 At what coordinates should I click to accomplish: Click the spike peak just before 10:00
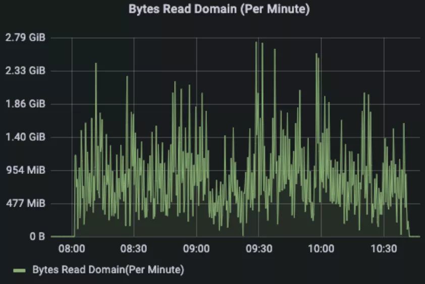pyautogui.click(x=316, y=54)
